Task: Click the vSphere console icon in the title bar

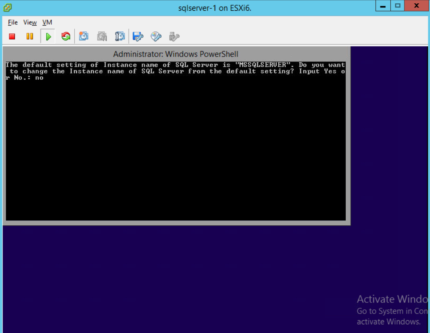Action: click(7, 7)
